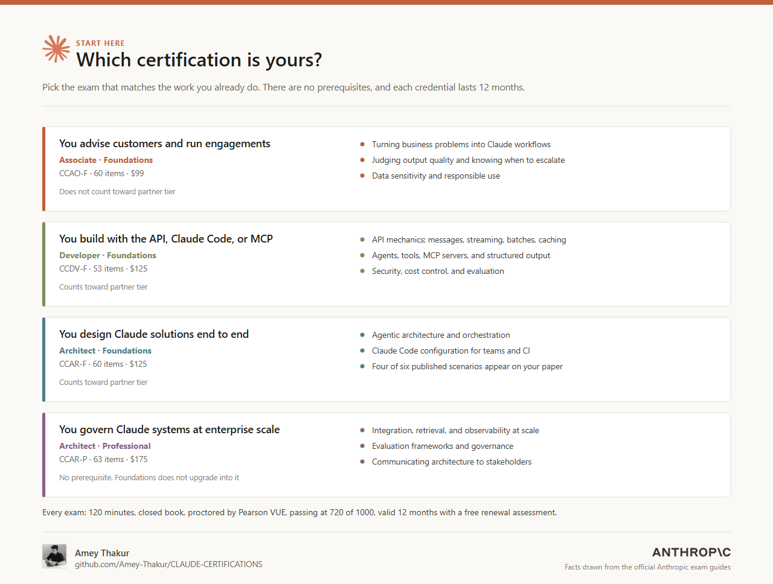Click "CCAR-F · 60 items · $125" details

coord(103,364)
